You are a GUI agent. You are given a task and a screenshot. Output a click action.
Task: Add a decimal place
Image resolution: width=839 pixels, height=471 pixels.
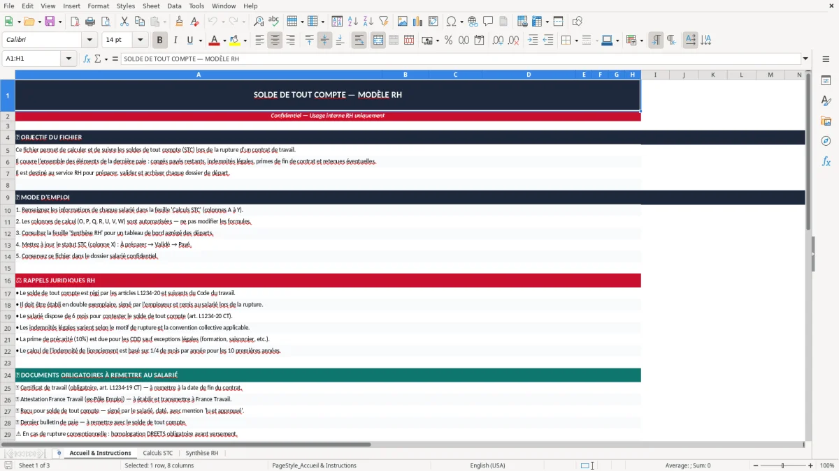[498, 40]
